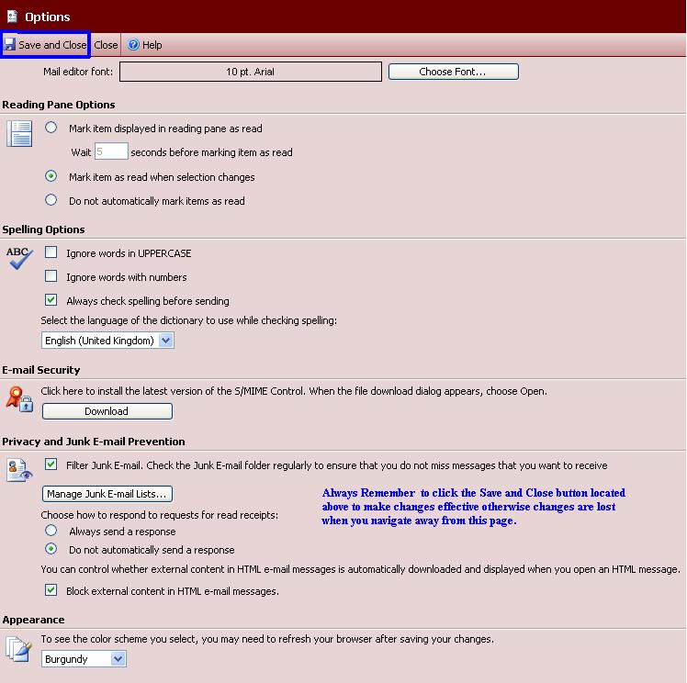Click the Privacy and Junk E-mail Prevention heading
This screenshot has height=683, width=687.
[94, 442]
